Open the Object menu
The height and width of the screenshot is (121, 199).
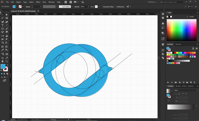click(x=18, y=2)
